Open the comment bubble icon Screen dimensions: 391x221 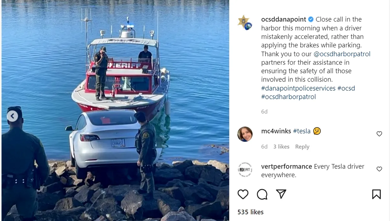(x=262, y=194)
